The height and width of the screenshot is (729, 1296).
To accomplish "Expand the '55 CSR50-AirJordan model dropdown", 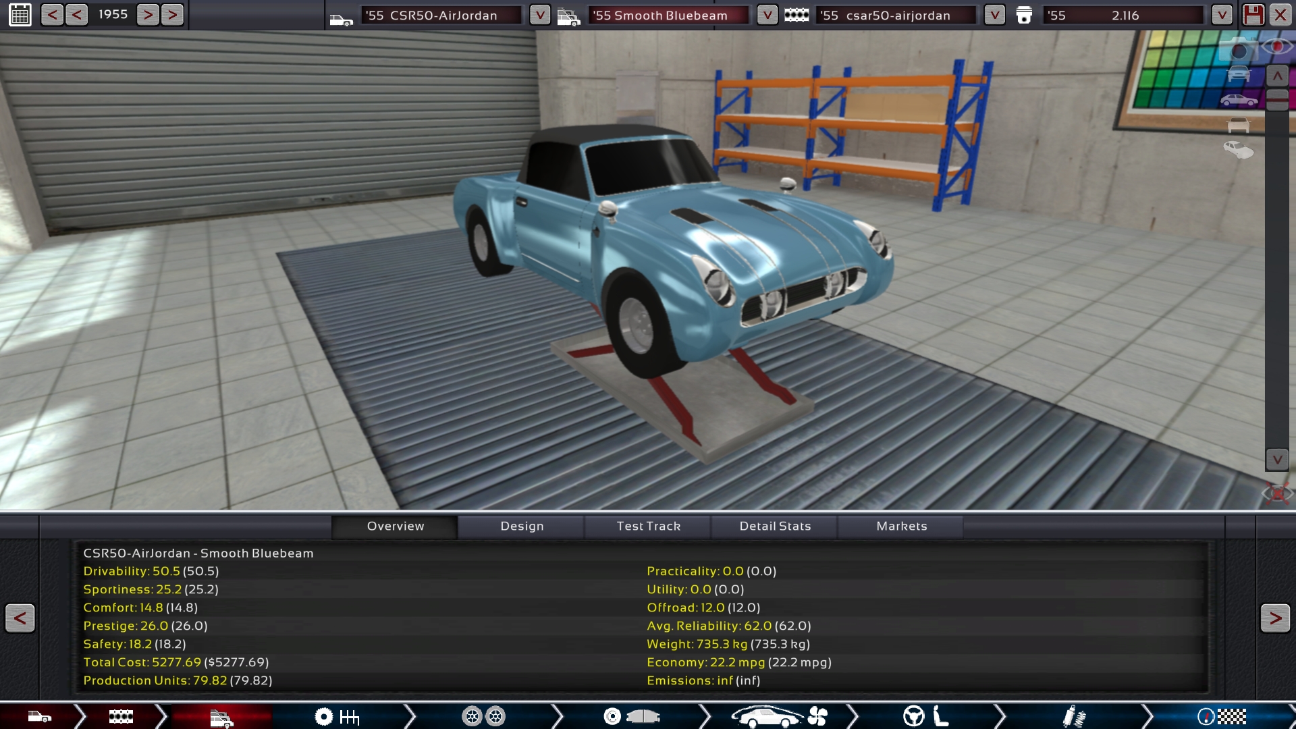I will [539, 15].
